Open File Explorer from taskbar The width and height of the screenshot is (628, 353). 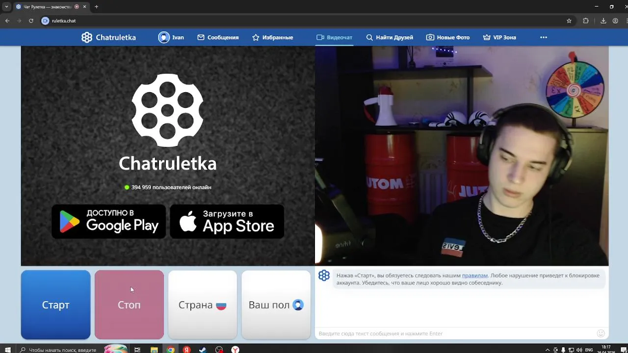(154, 350)
